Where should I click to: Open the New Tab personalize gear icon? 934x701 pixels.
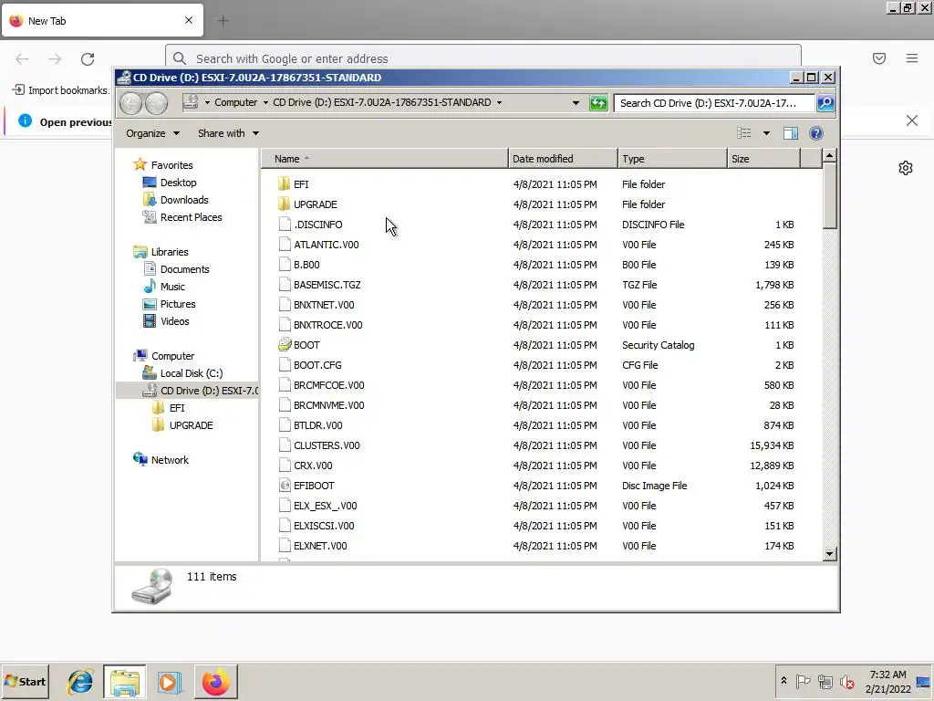point(906,168)
